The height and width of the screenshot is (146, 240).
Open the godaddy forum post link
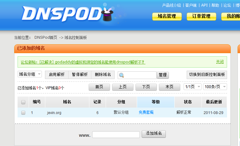tap(83, 62)
